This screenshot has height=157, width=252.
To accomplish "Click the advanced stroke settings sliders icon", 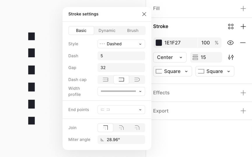I will coord(231,57).
